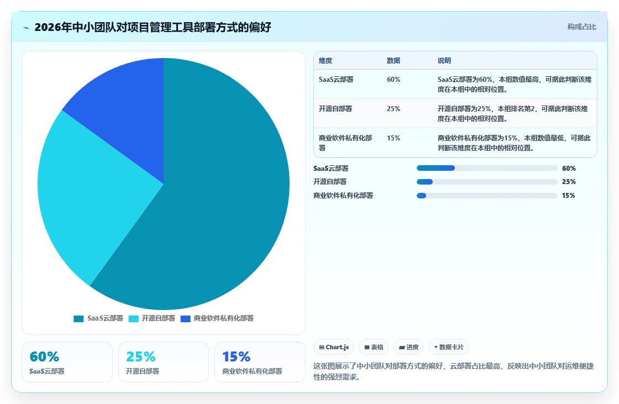This screenshot has width=619, height=404.
Task: Click the 表格 tag chip
Action: 374,347
